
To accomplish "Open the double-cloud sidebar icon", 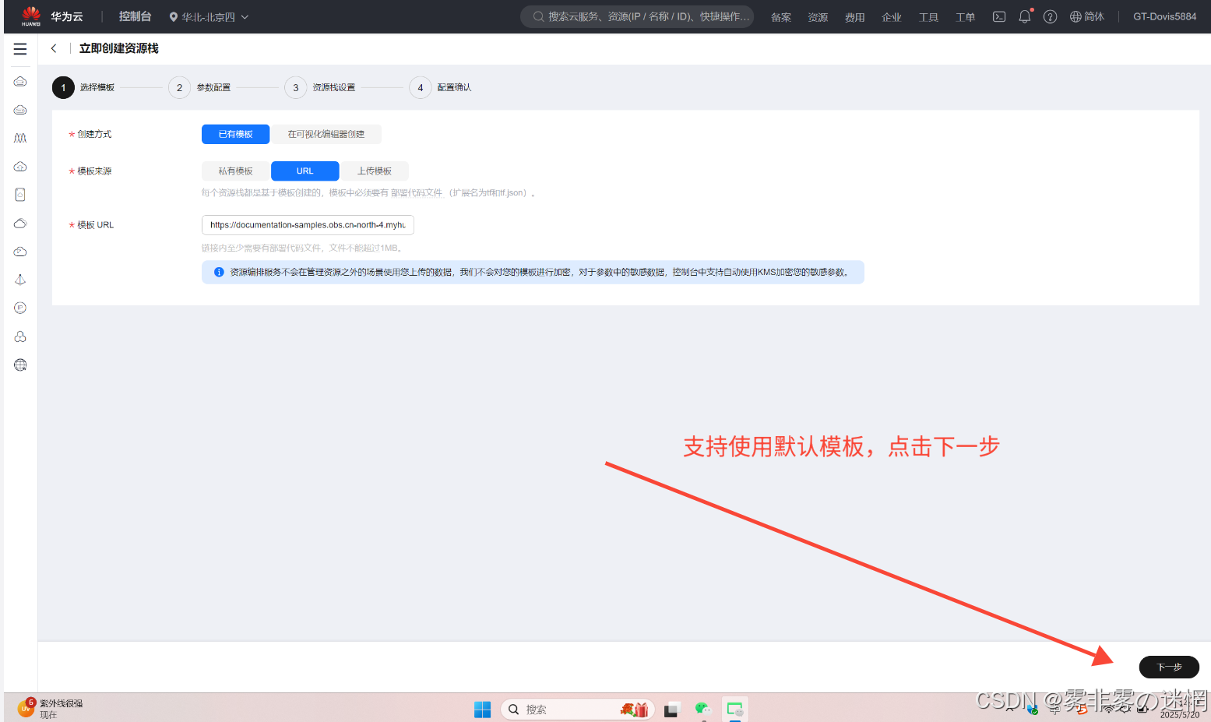I will click(20, 224).
